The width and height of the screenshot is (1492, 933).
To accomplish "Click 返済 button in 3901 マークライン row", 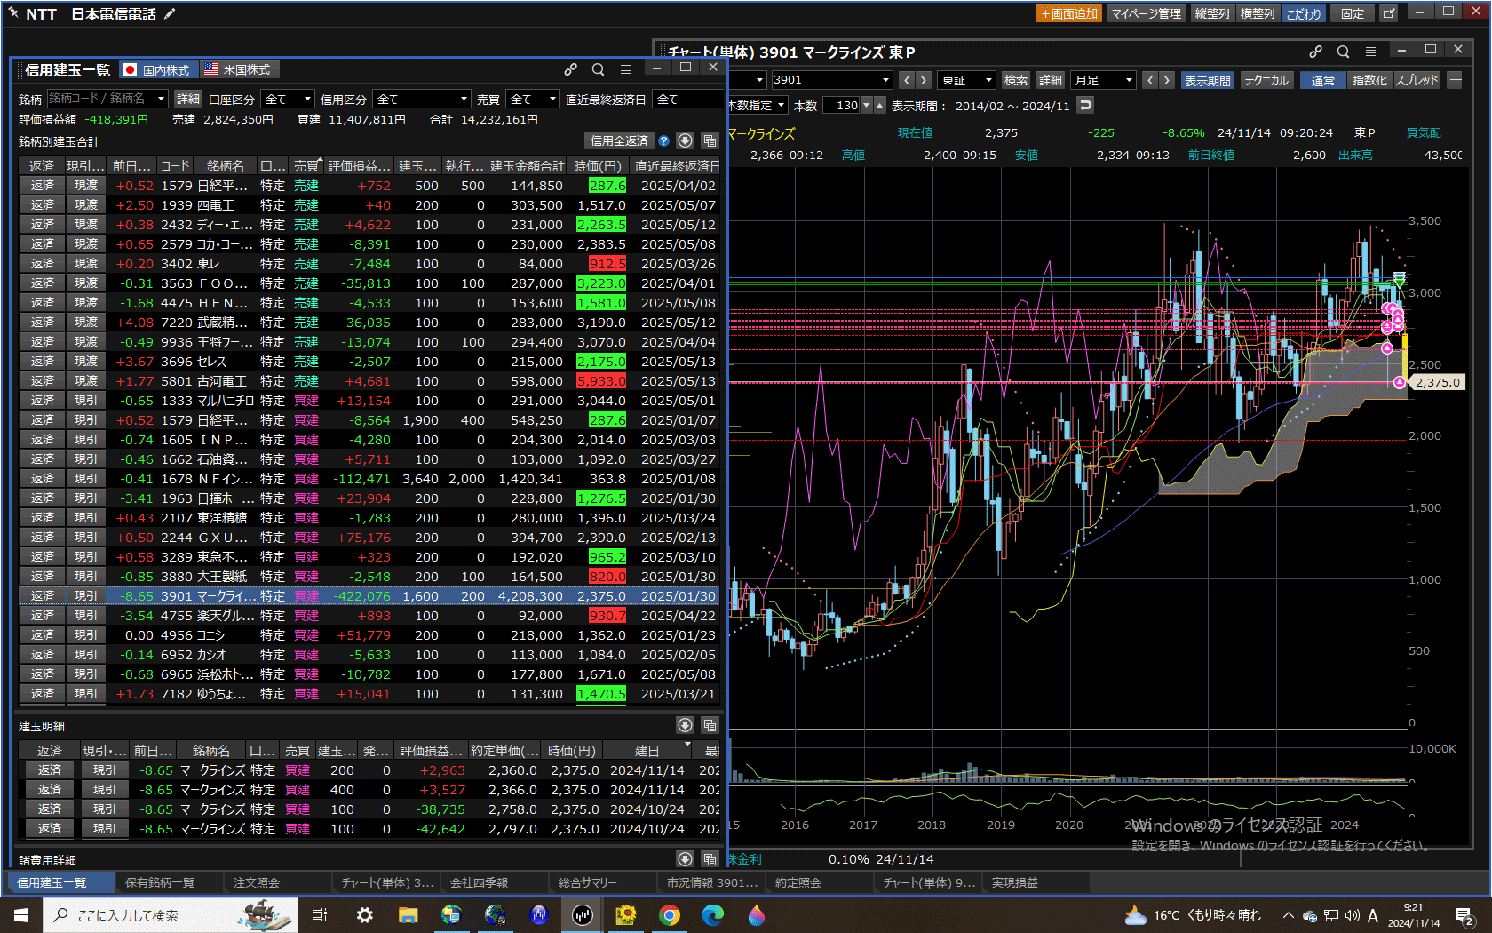I will point(43,595).
